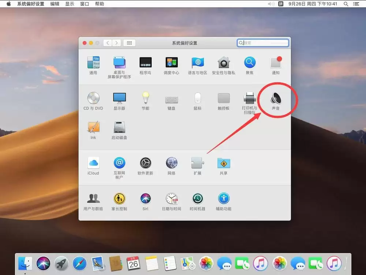The width and height of the screenshot is (366, 275).
Task: Open the 扩展 (Extensions) preference pane
Action: point(198,166)
